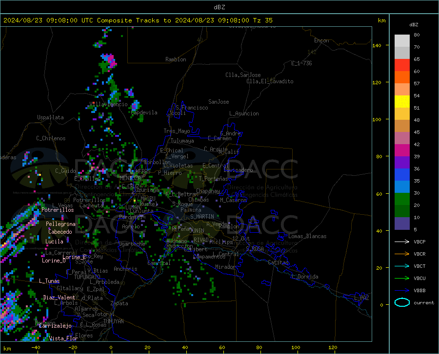Screen dimensions: 439x354
Task: Click the dBZ title at top
Action: [219, 7]
